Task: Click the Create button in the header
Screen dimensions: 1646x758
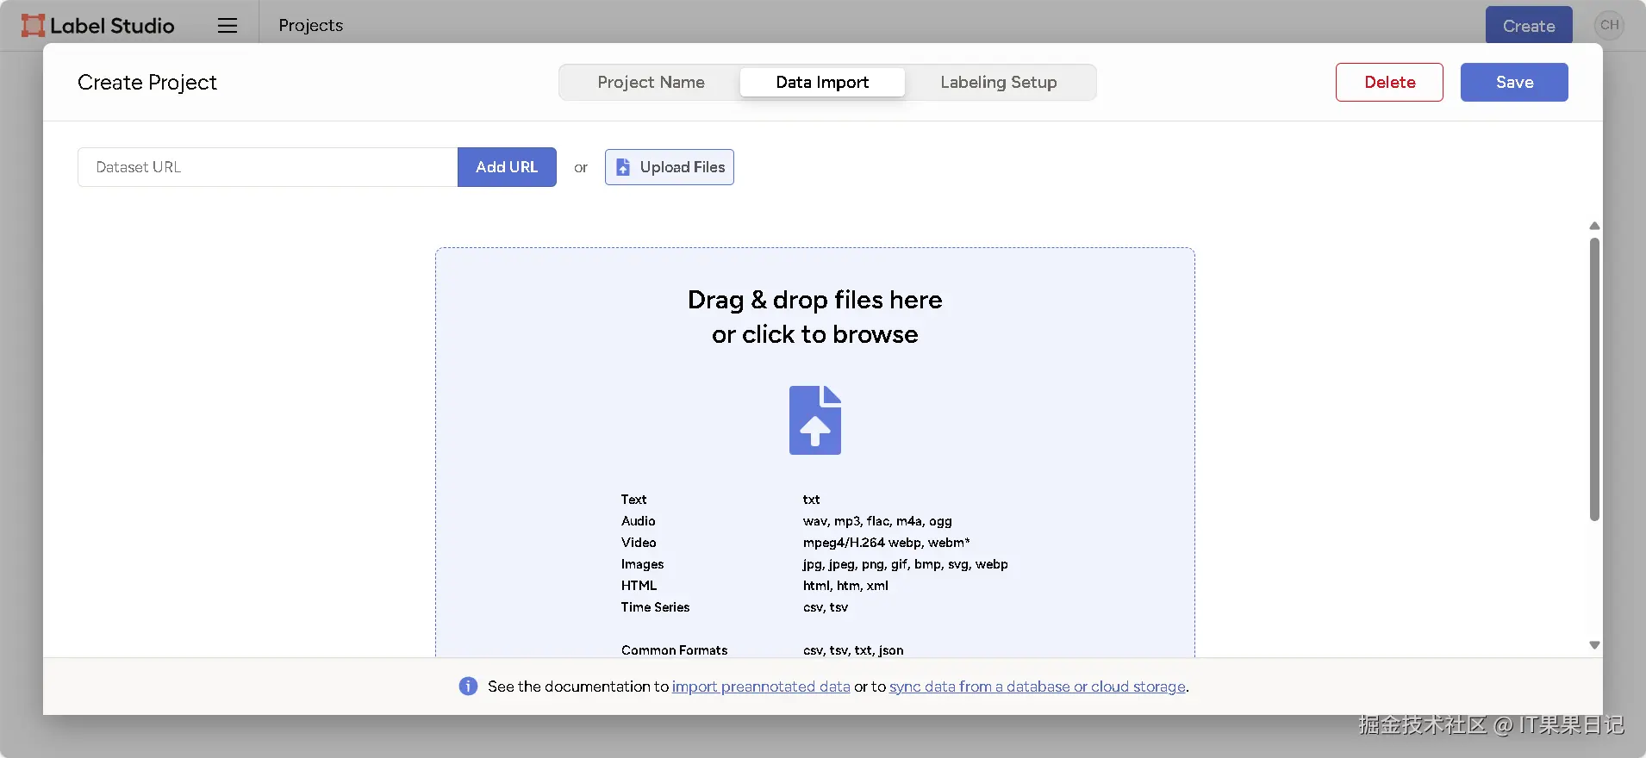Action: (x=1529, y=26)
